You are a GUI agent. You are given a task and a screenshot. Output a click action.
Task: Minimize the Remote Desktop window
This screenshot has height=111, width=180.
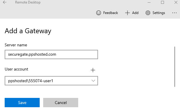149,2
